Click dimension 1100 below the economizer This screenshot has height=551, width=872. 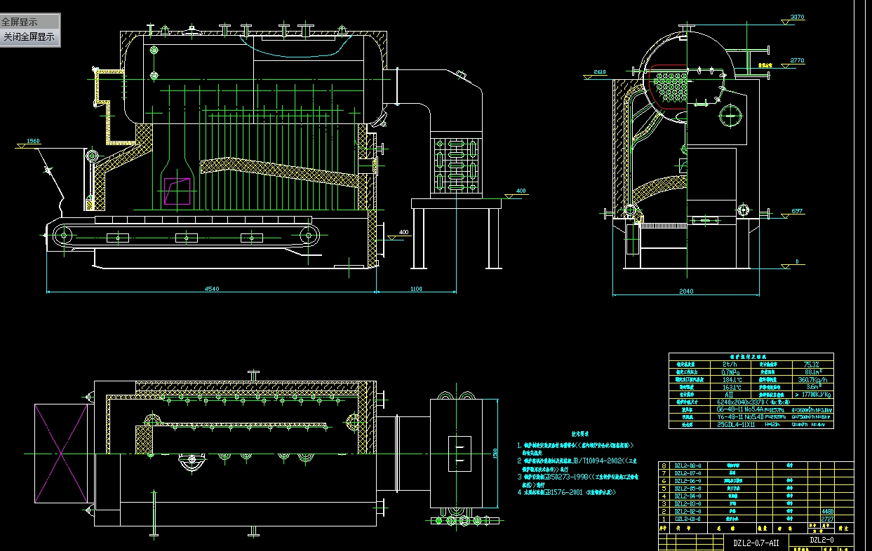click(415, 288)
